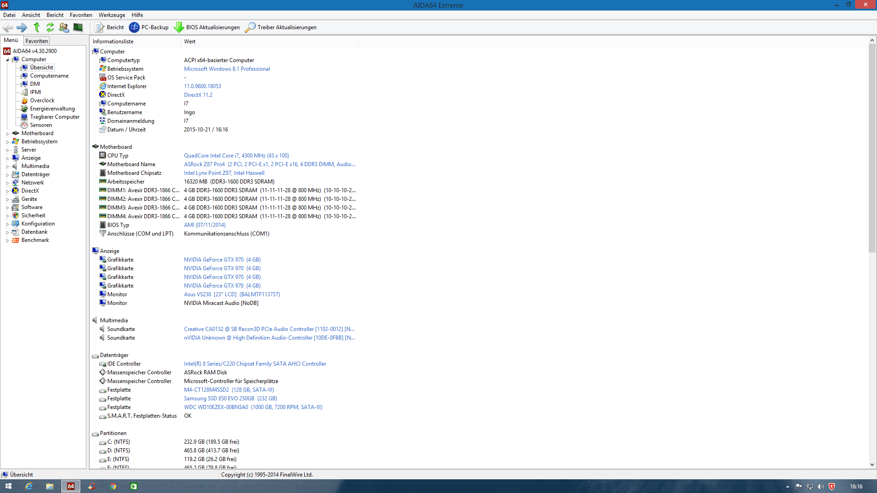Open the Werkzeuge menu

click(x=112, y=15)
